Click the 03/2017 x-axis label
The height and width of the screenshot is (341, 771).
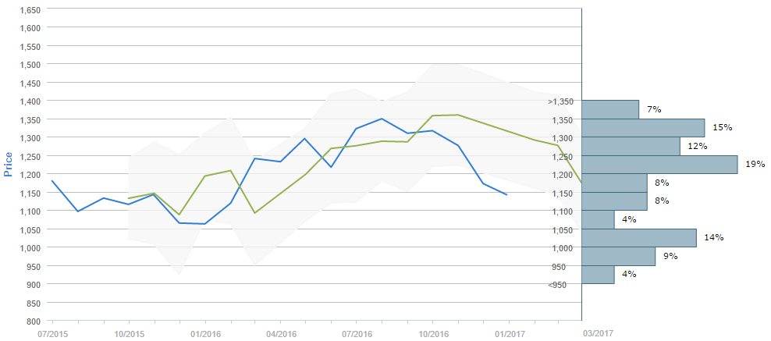click(597, 333)
